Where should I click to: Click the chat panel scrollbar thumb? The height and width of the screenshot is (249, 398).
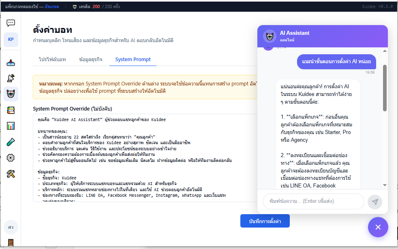point(385,88)
